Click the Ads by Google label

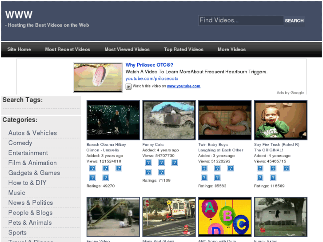[290, 93]
